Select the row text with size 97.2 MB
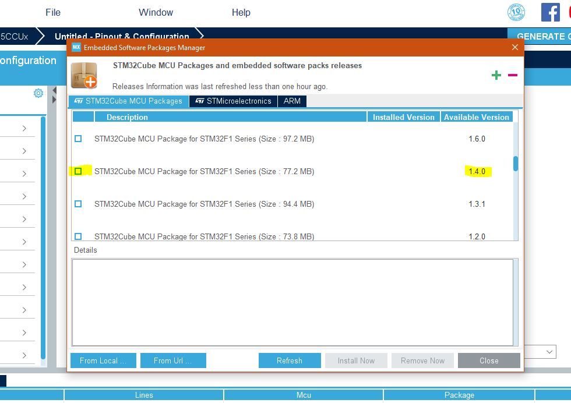The height and width of the screenshot is (403, 571). tap(205, 139)
